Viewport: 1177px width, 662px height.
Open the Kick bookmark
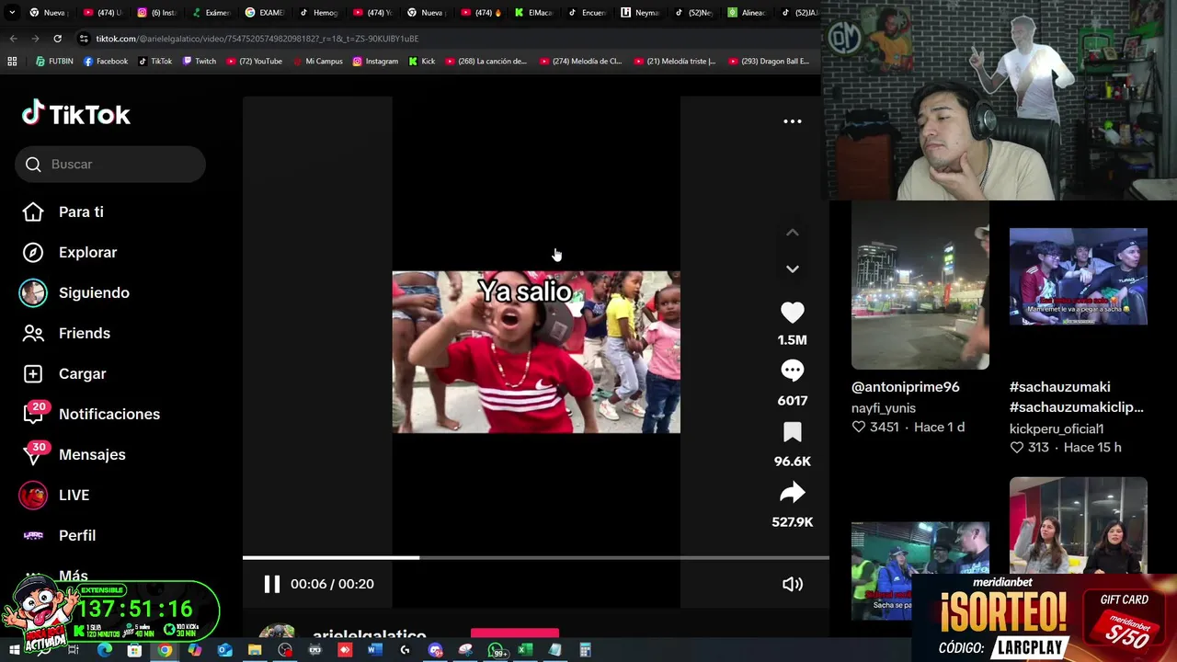point(422,62)
